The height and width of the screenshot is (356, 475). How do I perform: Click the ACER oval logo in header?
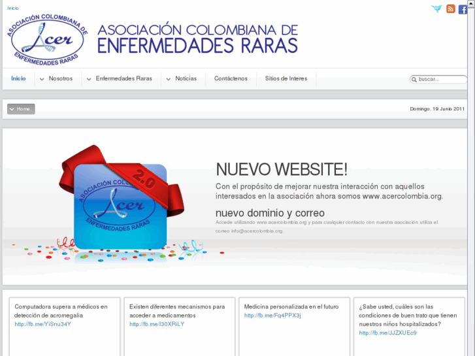point(47,40)
